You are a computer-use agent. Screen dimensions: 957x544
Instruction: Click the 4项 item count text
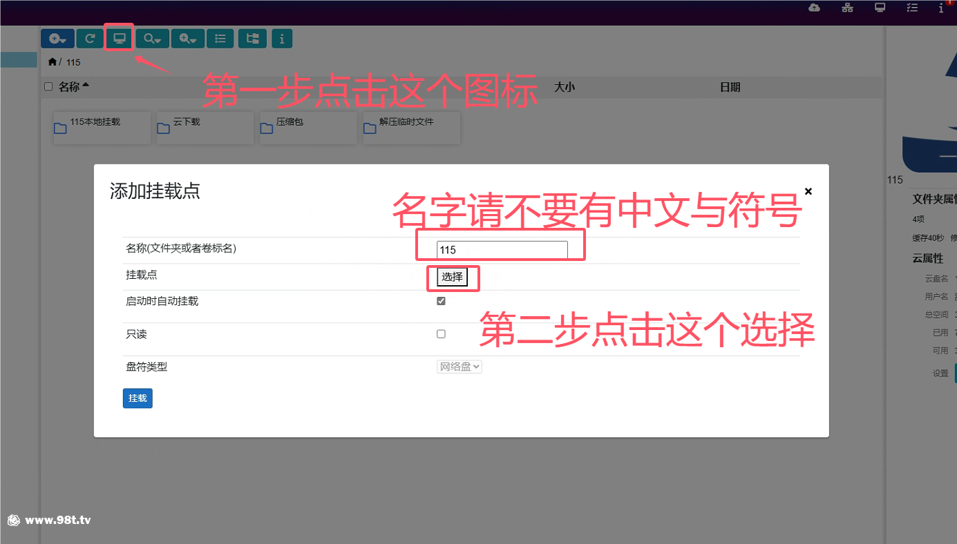coord(920,219)
